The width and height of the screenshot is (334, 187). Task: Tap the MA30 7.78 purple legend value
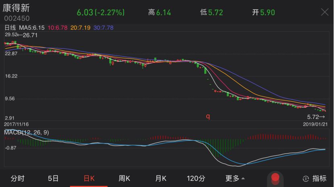[103, 28]
